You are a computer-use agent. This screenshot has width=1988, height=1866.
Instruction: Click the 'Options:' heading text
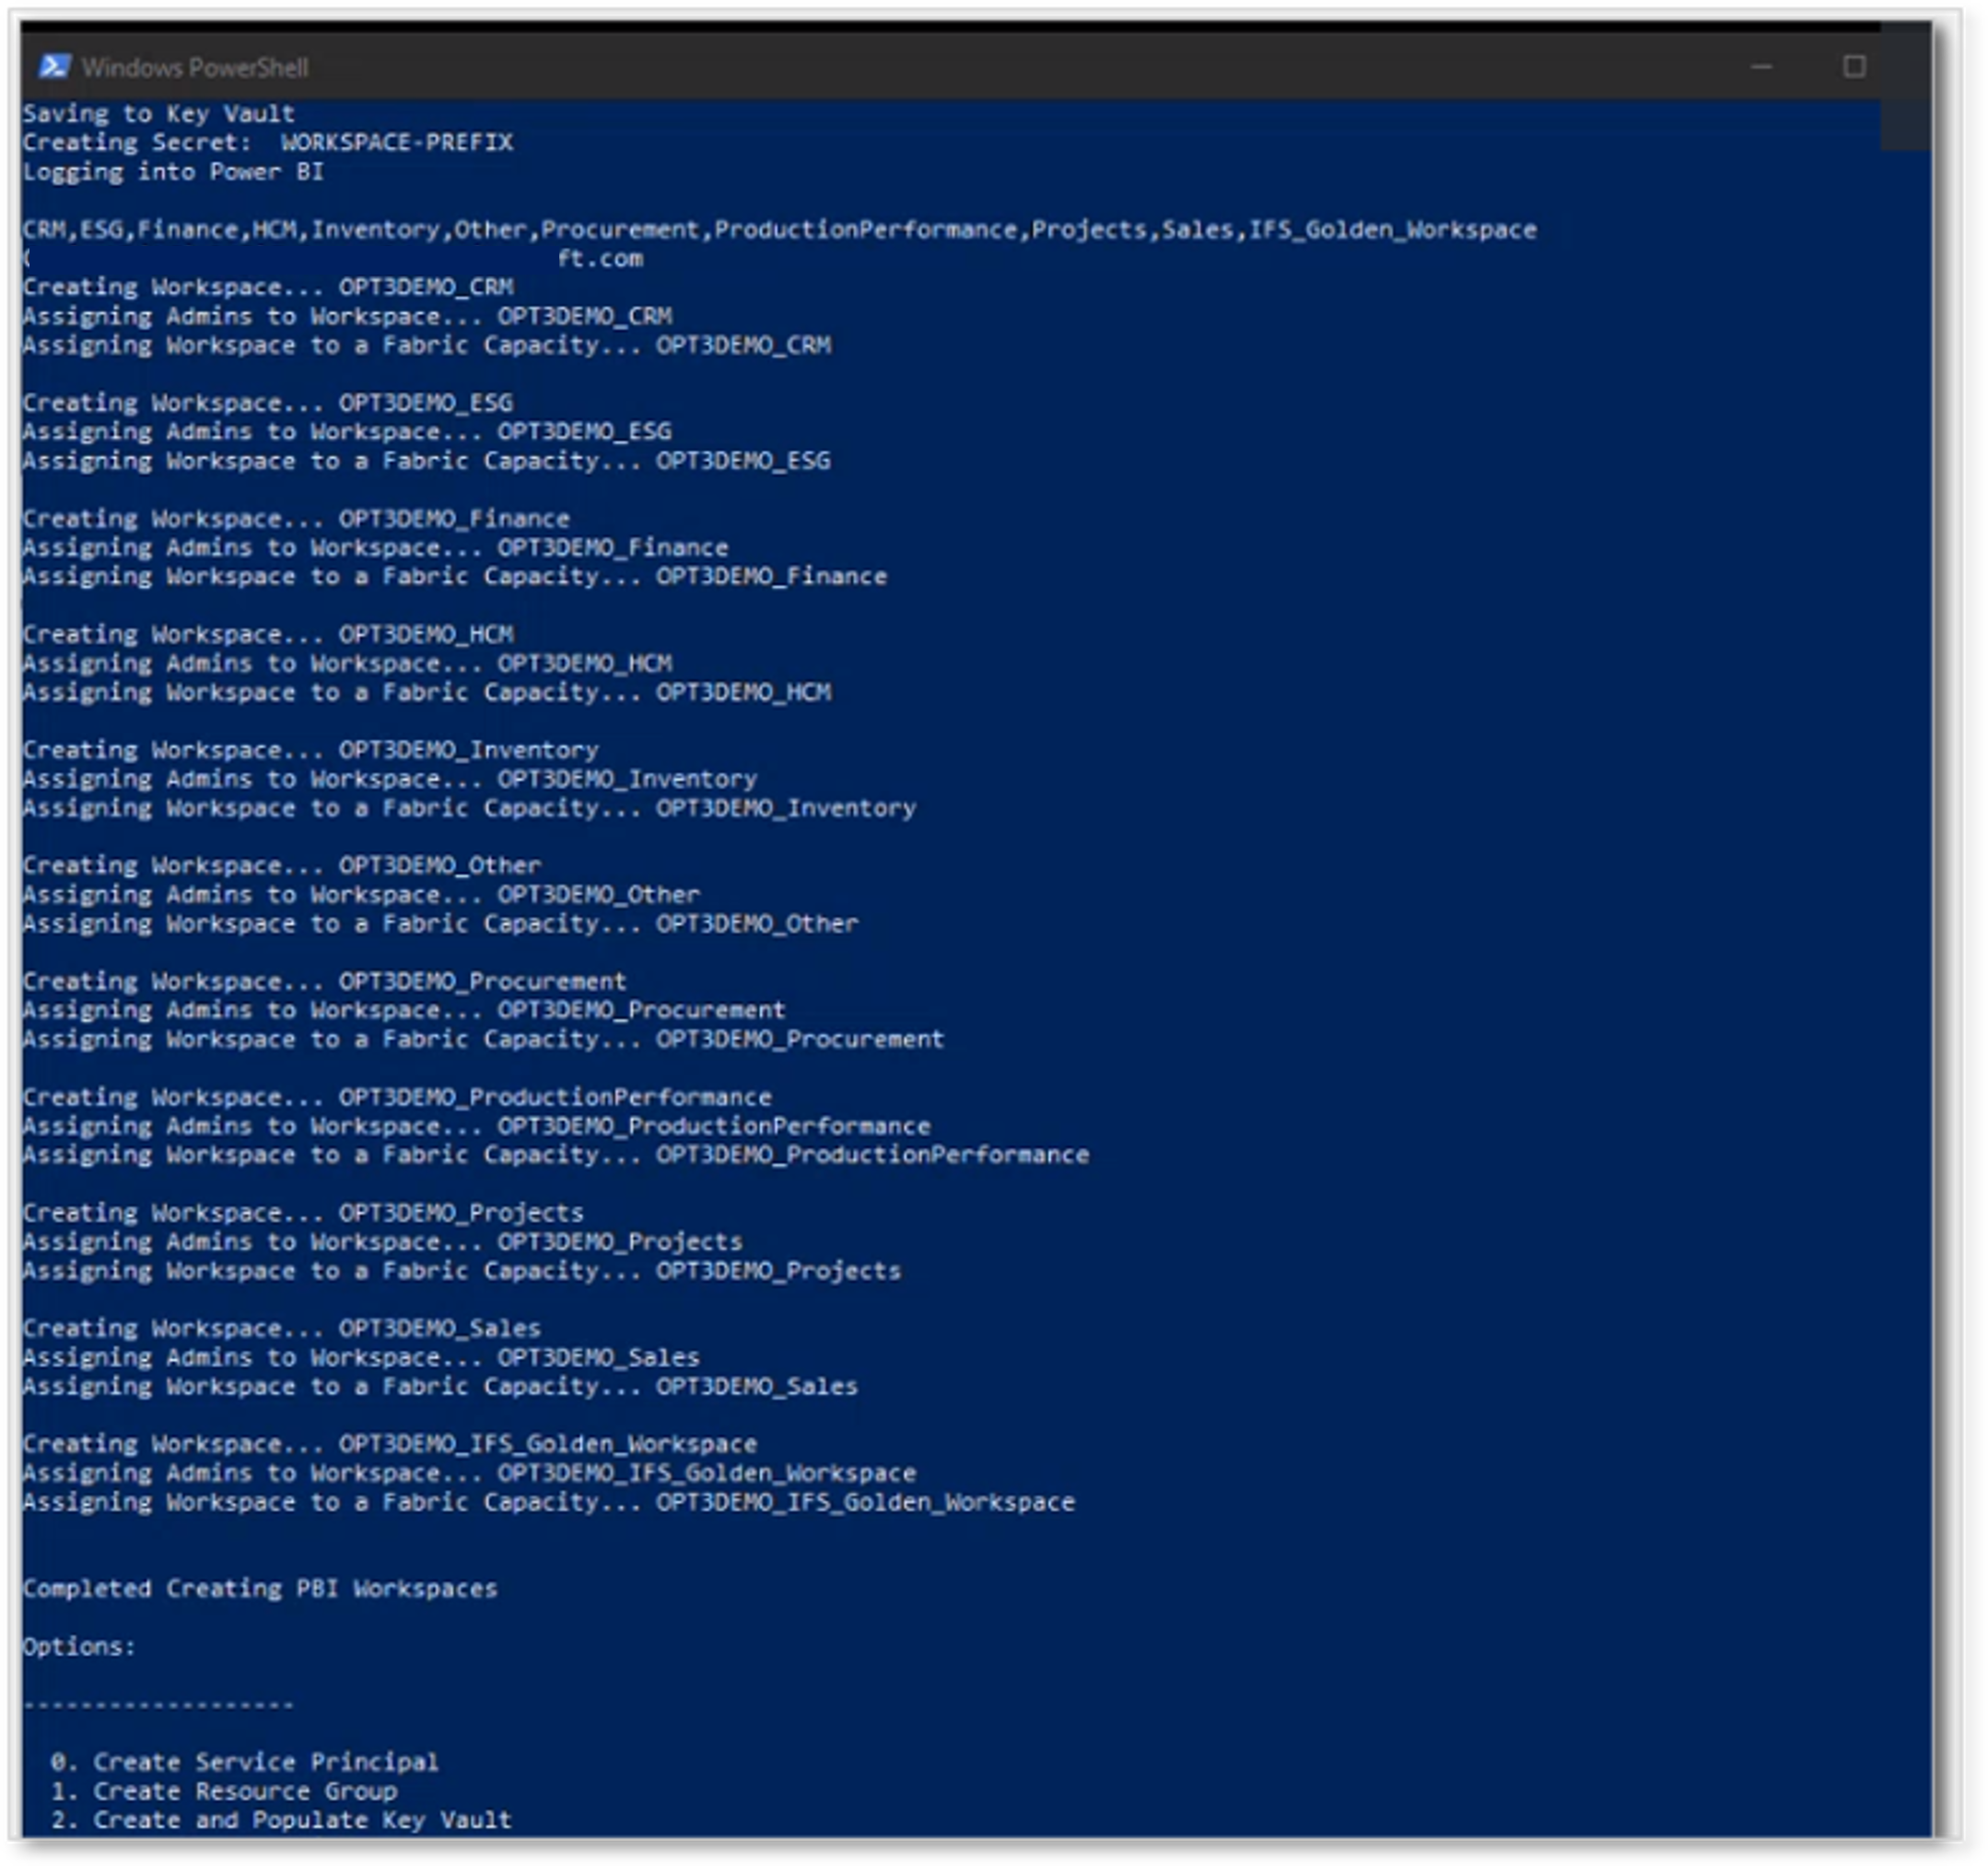pos(79,1648)
